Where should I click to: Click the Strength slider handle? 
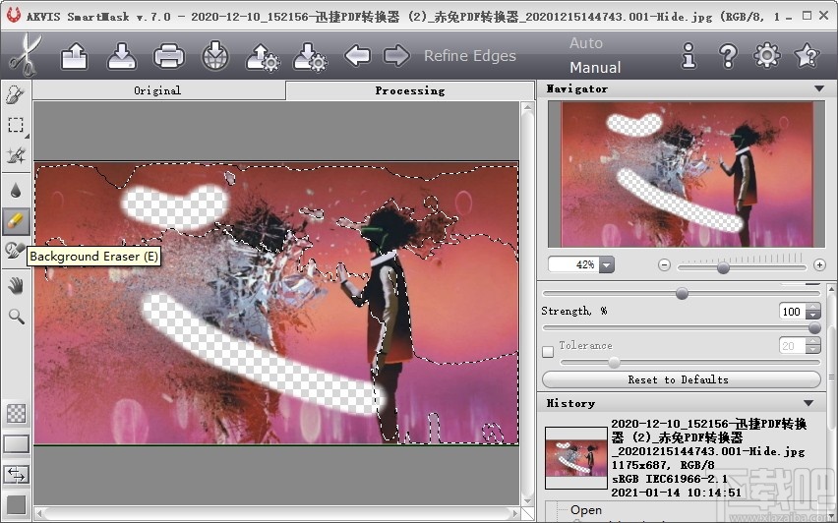pos(814,327)
